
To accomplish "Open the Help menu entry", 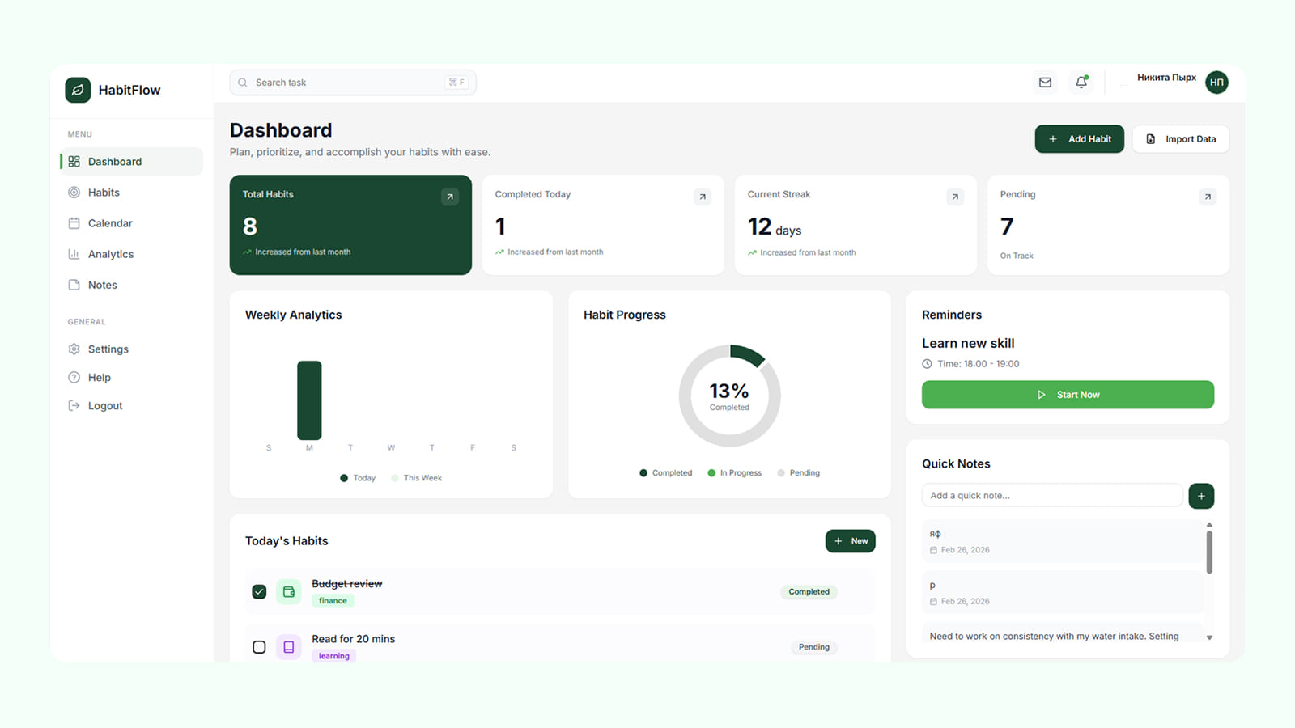I will (x=99, y=377).
